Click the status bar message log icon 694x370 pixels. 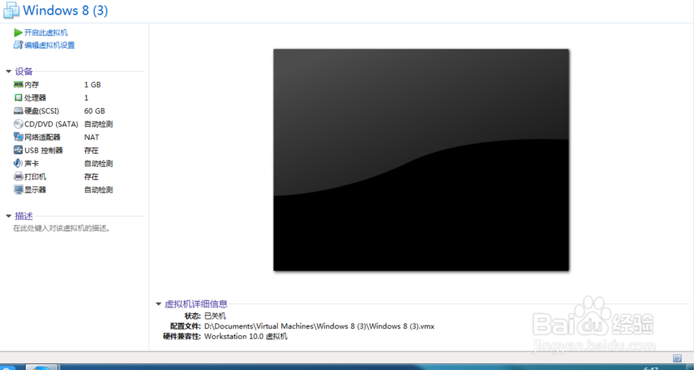coord(677,358)
